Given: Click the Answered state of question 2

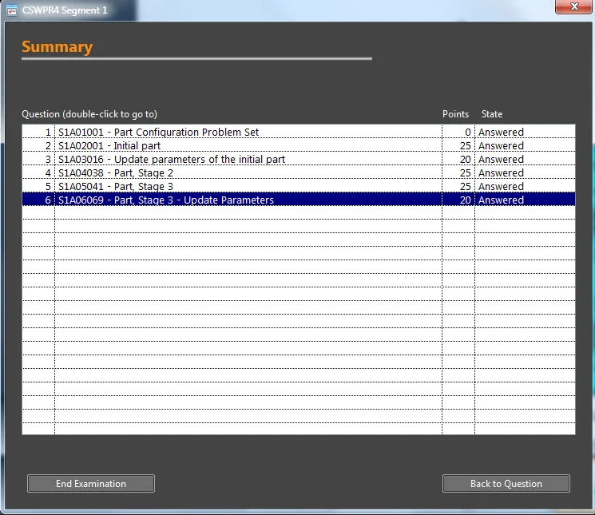Looking at the screenshot, I should click(x=501, y=146).
